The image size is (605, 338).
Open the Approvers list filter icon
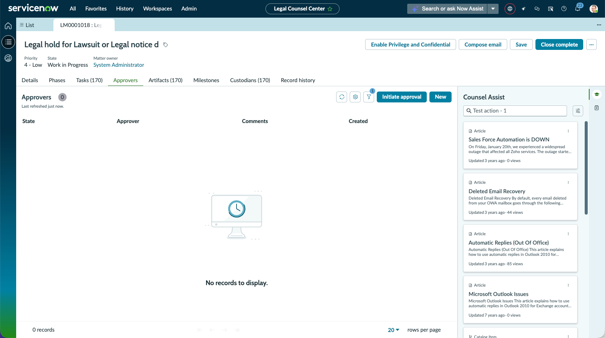[x=369, y=97]
